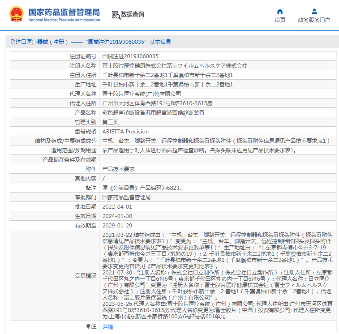The image size is (339, 334).
Task: Click the bulb icon beside 注
Action: [x=88, y=326]
